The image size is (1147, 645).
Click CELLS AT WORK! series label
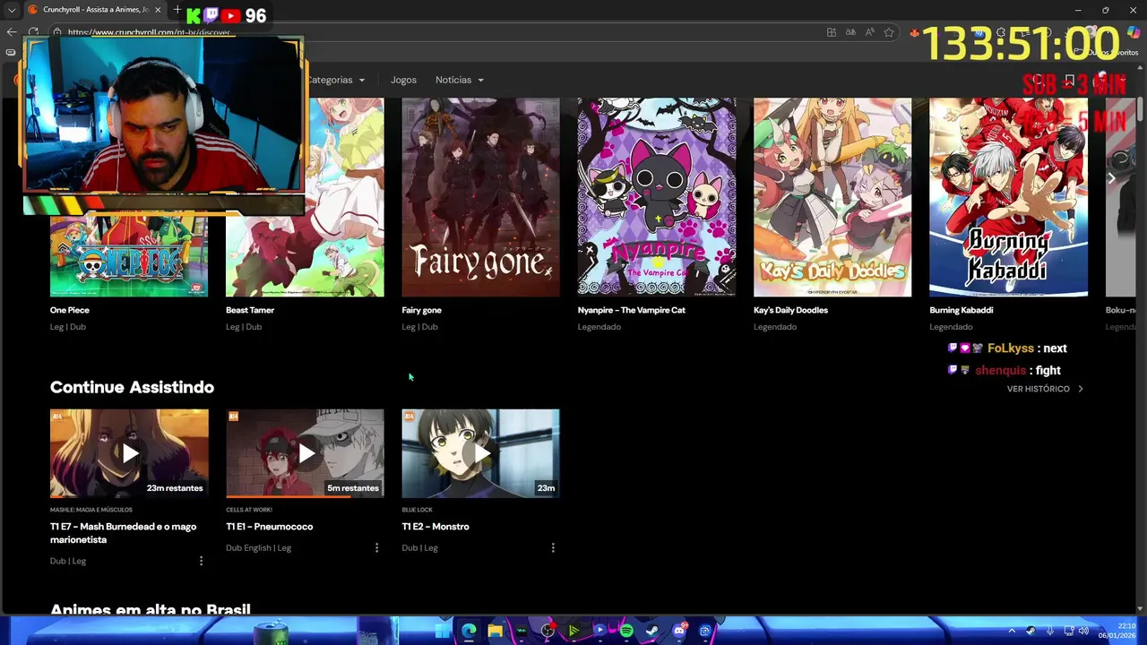pos(249,510)
